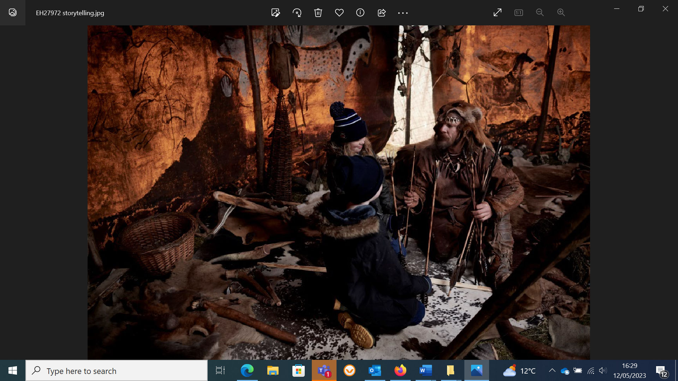Open the See more ellipsis menu
The height and width of the screenshot is (381, 678).
click(403, 13)
